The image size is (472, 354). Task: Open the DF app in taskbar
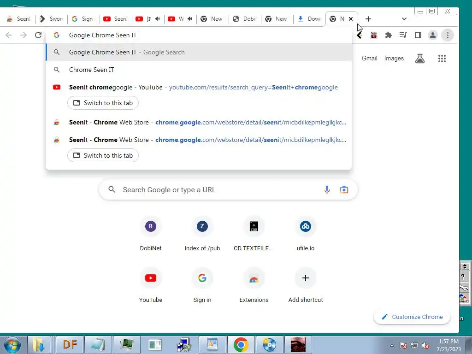pos(70,345)
